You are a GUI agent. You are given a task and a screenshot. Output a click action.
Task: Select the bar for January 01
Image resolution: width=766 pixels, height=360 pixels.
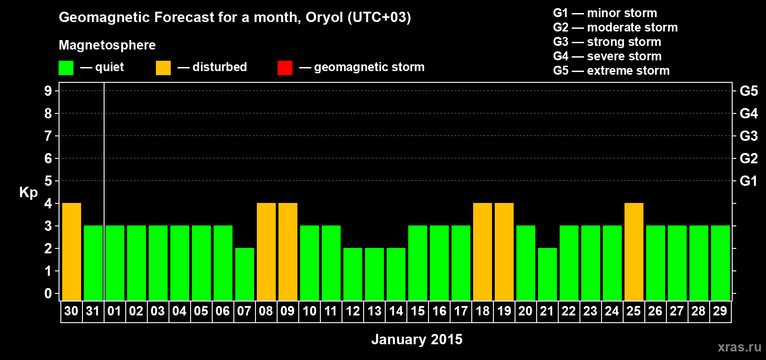point(115,263)
